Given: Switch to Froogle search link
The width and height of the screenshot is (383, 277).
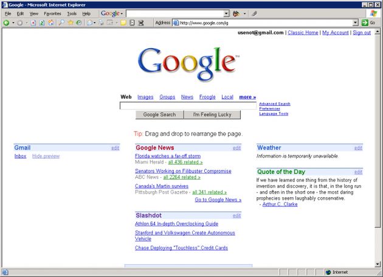Looking at the screenshot, I should pos(207,97).
